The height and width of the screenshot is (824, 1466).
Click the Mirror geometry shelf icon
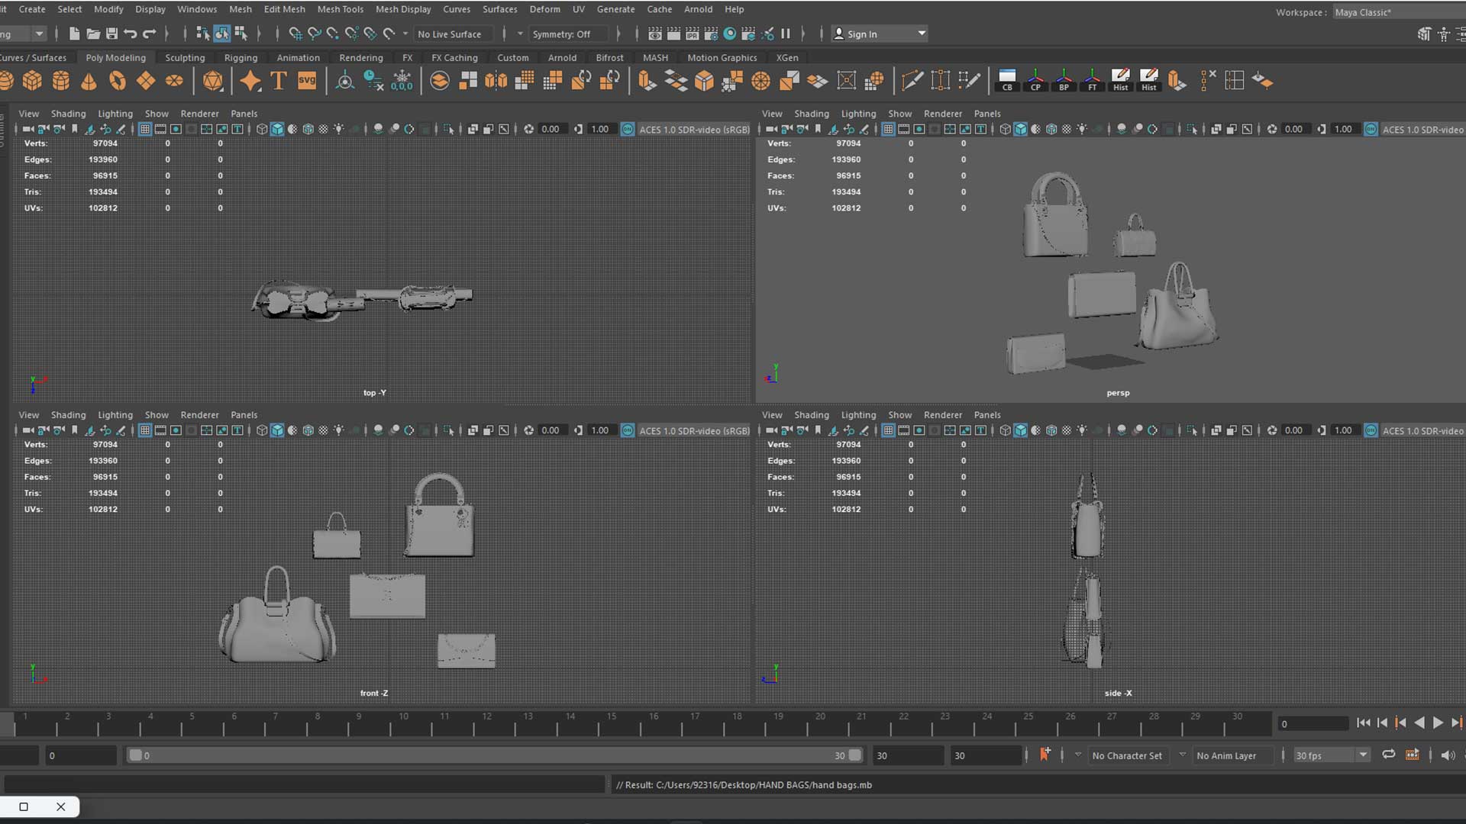(496, 81)
